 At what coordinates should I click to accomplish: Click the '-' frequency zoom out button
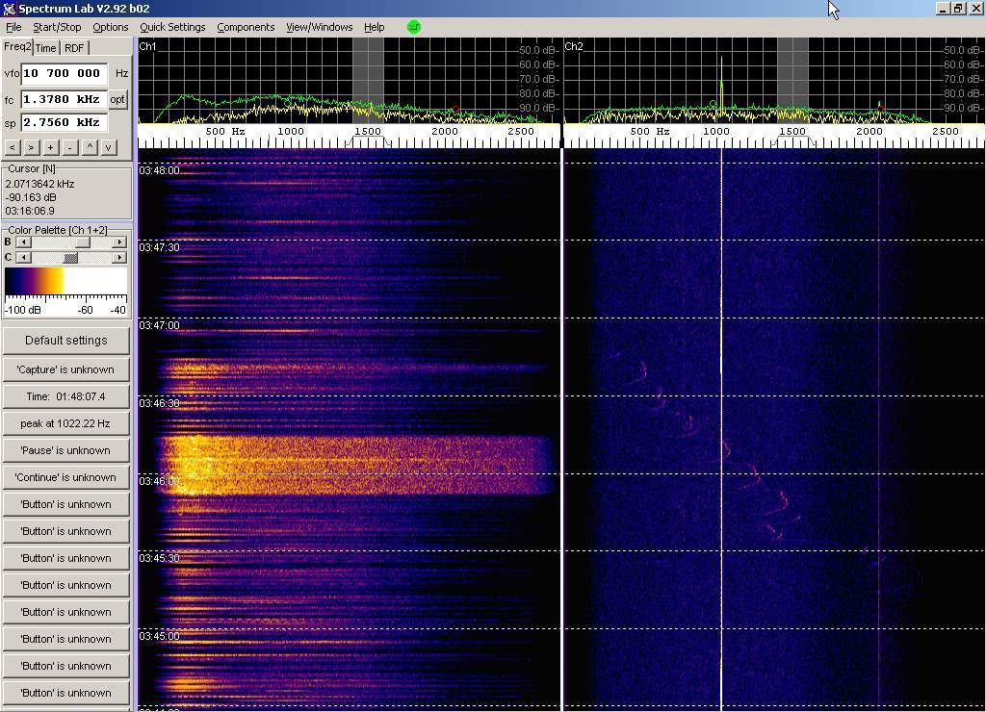(x=69, y=147)
